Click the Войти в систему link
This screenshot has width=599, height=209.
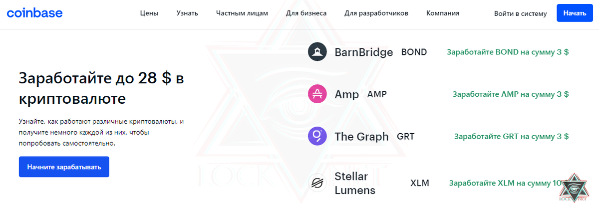point(521,13)
